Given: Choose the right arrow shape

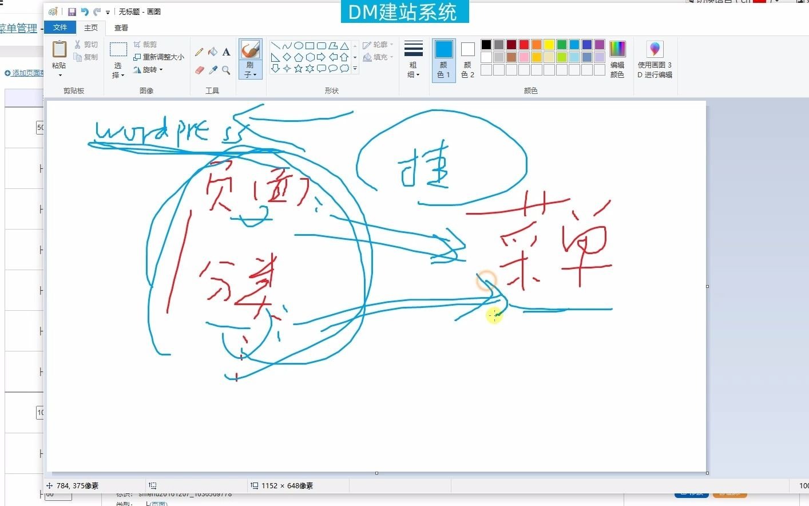Looking at the screenshot, I should [x=321, y=57].
